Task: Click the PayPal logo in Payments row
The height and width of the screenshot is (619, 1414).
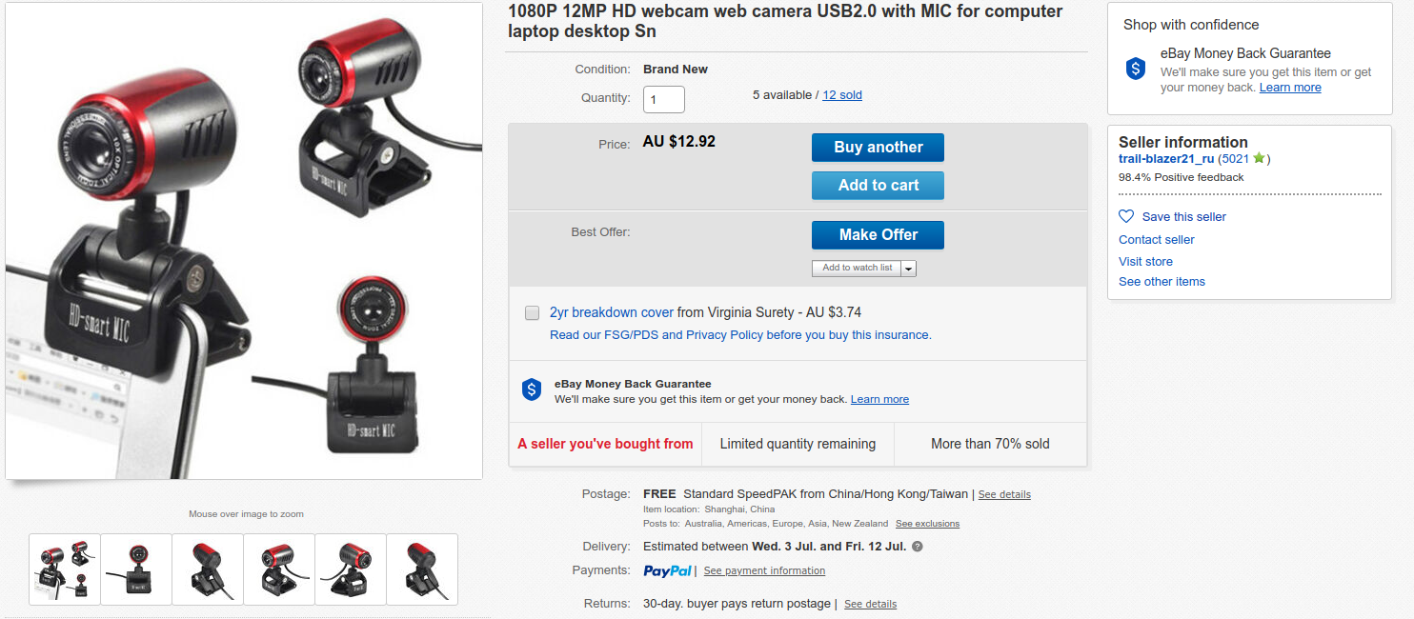Action: click(x=668, y=570)
